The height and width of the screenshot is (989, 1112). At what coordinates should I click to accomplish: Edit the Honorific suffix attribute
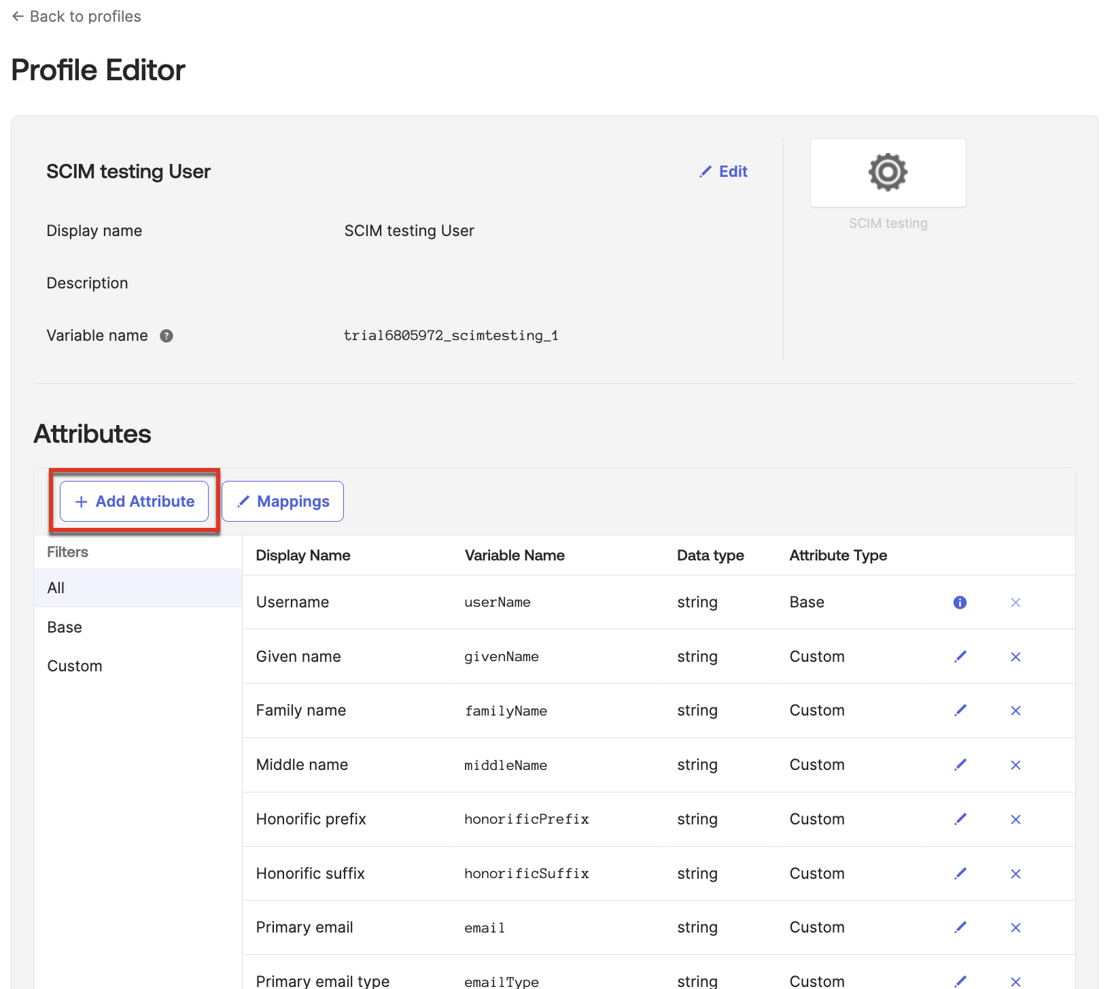tap(960, 873)
